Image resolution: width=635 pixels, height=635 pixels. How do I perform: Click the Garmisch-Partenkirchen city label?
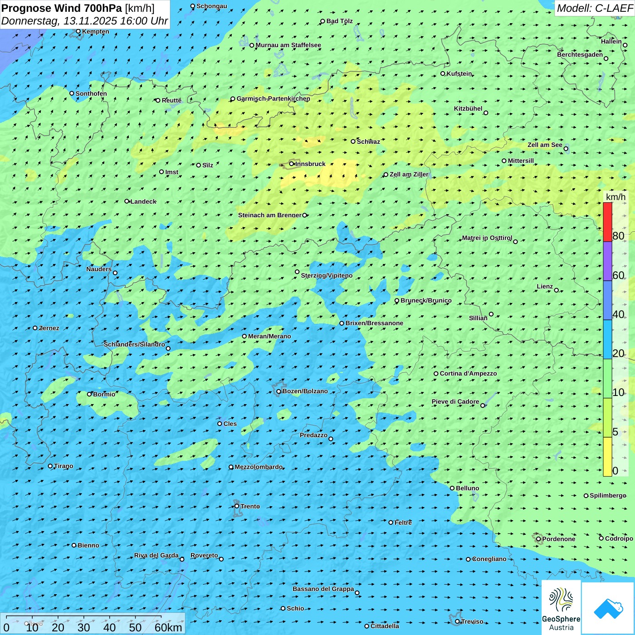pyautogui.click(x=274, y=98)
